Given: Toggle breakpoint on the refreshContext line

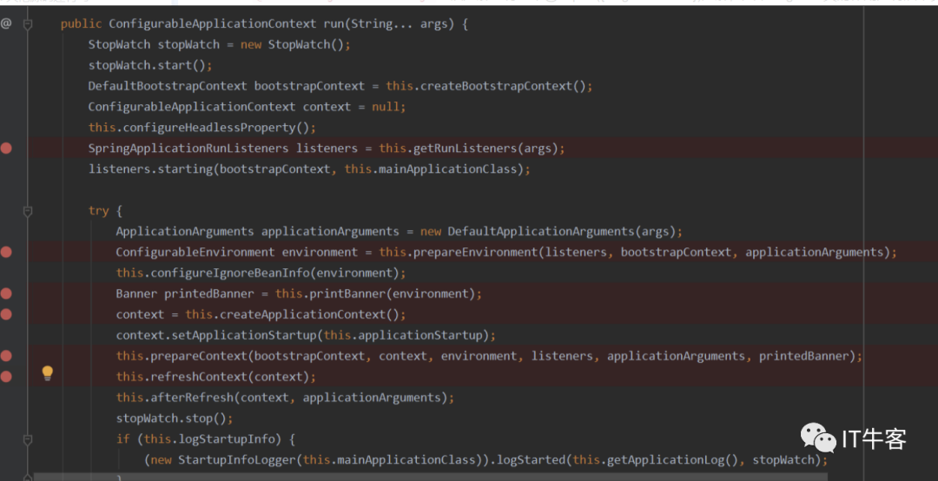Looking at the screenshot, I should coord(6,377).
